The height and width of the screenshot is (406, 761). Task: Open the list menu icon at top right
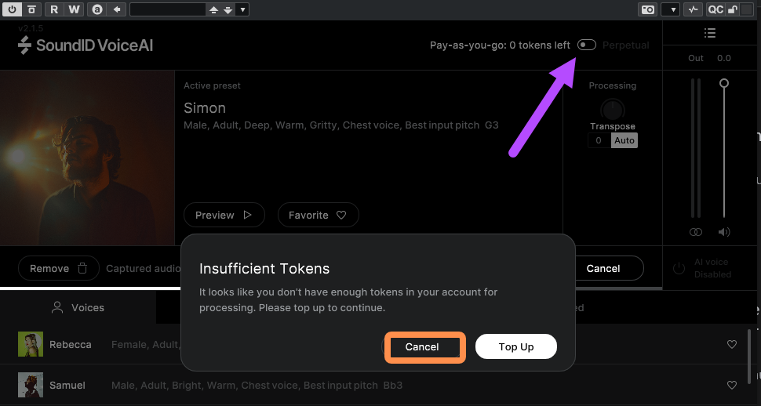(x=710, y=33)
